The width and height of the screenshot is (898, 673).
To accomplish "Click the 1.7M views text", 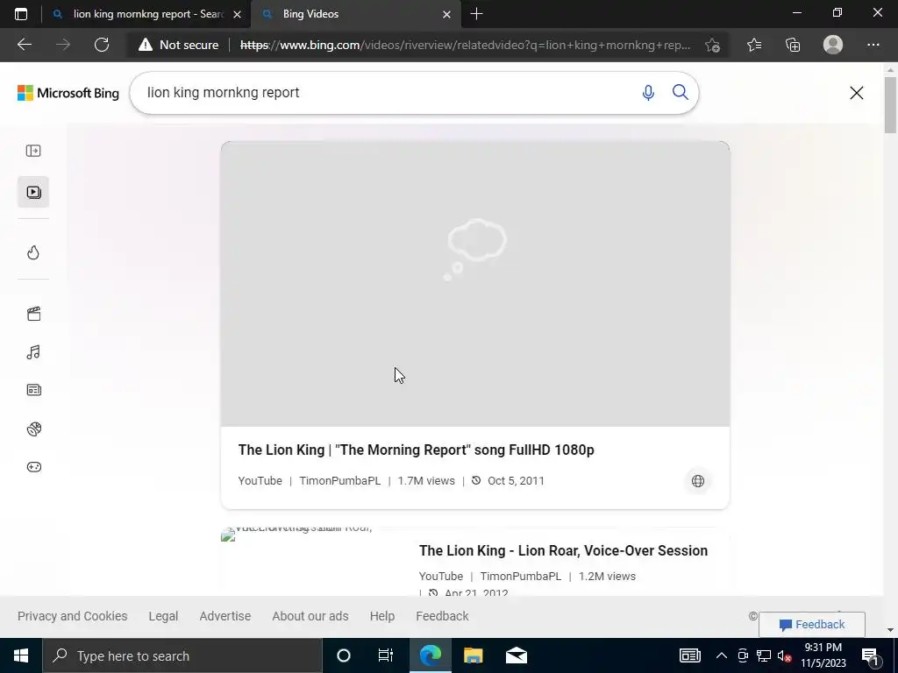I will (426, 481).
